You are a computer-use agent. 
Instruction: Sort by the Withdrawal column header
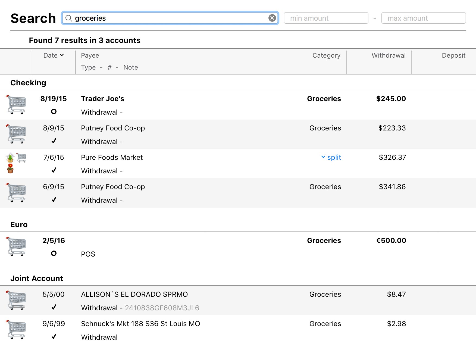click(x=388, y=55)
